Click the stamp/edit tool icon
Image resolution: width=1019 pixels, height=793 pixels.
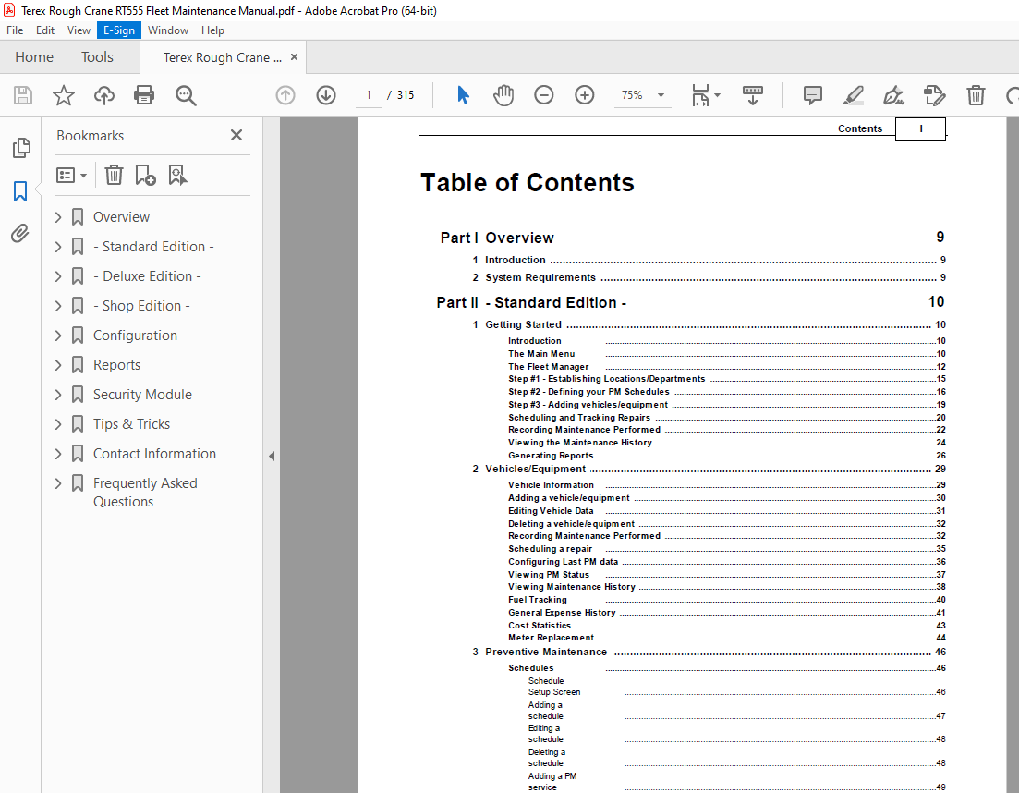935,95
